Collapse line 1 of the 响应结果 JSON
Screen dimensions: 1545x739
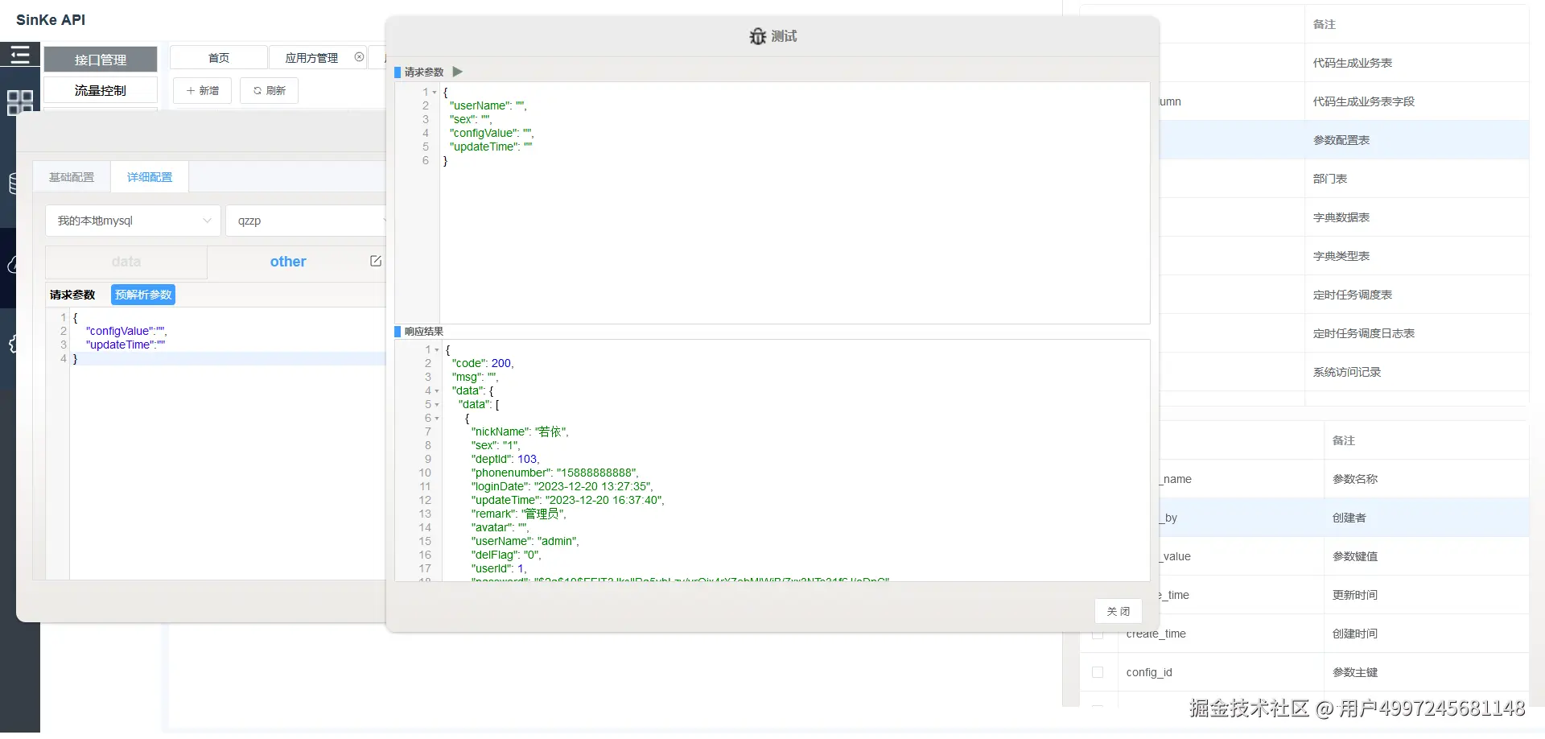(437, 350)
